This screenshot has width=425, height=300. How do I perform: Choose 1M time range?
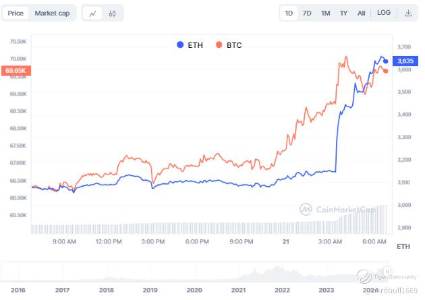[325, 13]
